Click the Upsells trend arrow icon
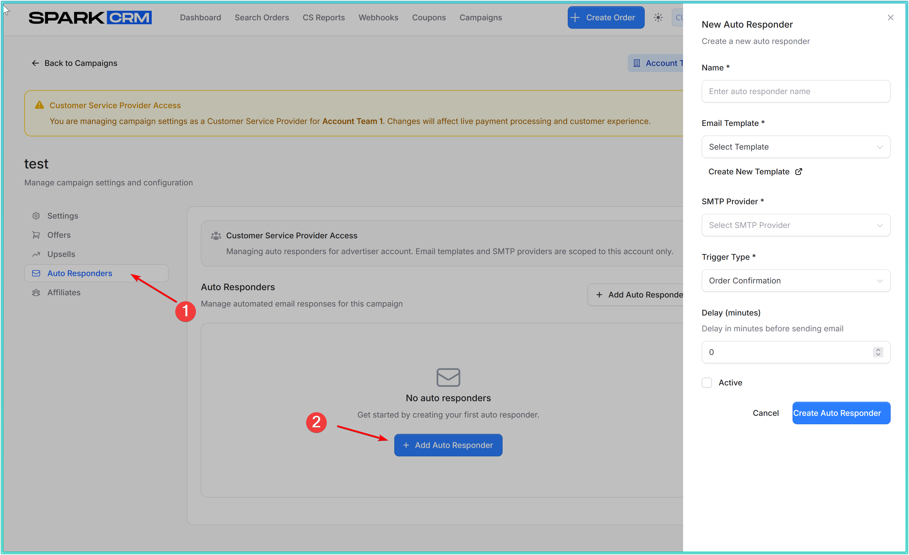The width and height of the screenshot is (909, 555). (x=36, y=254)
